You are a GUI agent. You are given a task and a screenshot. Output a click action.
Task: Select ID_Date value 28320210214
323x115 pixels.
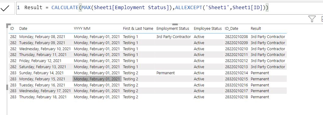[236, 73]
